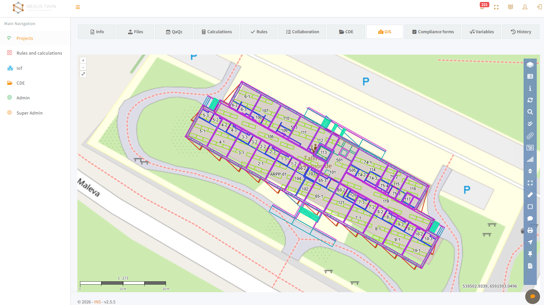Open the Compliance forms tab
The image size is (544, 305).
coord(433,32)
